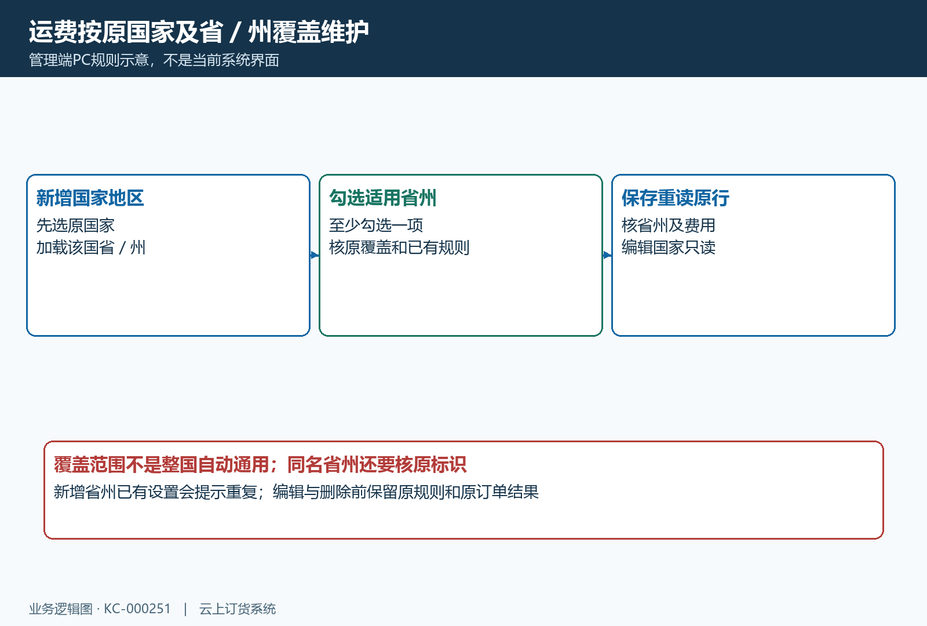Screen dimensions: 927x626
Task: Click the line 核原覆盖和已有规则
Action: [399, 248]
